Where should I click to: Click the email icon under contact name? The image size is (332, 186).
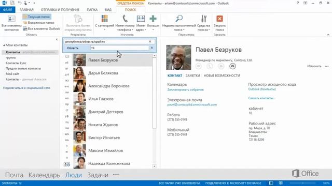tap(232, 66)
